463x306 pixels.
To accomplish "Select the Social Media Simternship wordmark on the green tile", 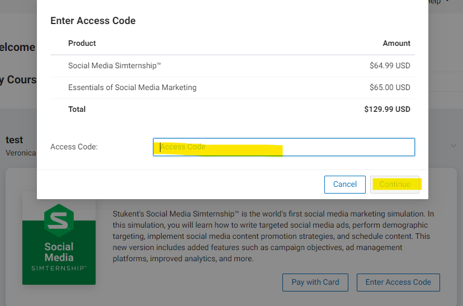I will [59, 256].
